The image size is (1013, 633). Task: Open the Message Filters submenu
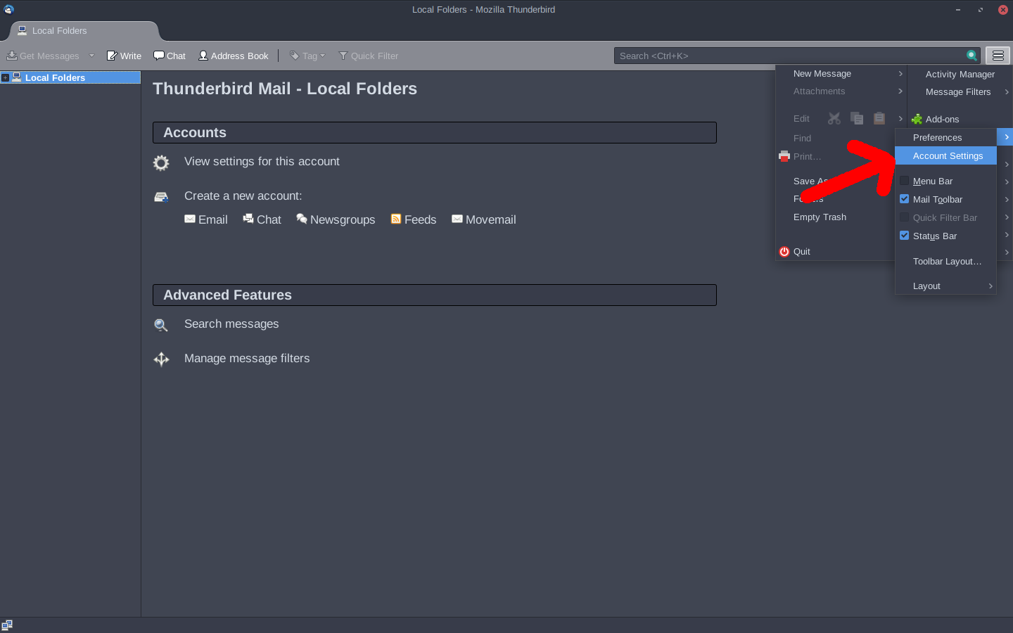(960, 92)
